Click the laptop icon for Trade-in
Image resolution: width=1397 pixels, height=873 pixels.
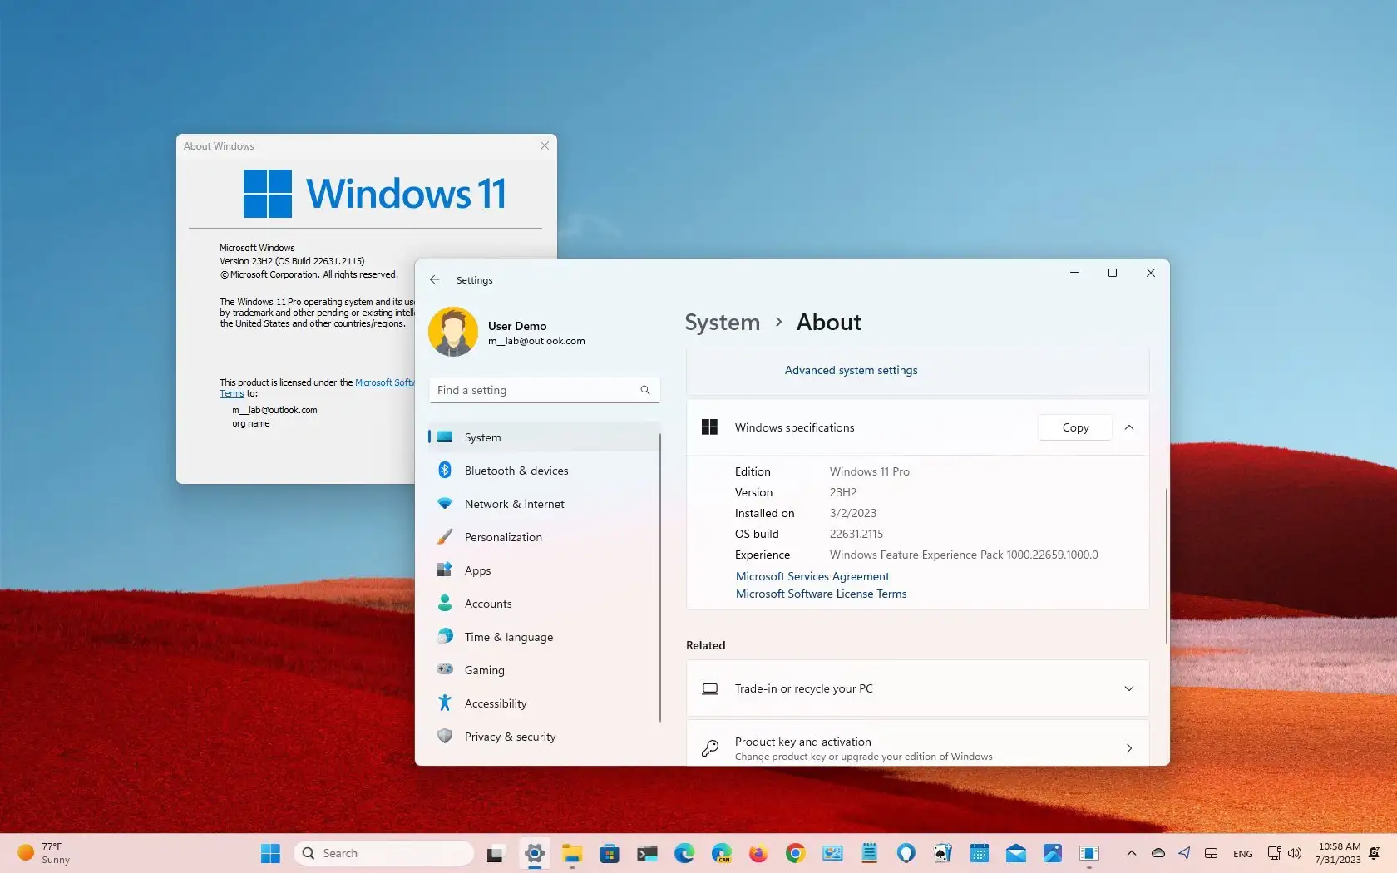click(709, 688)
